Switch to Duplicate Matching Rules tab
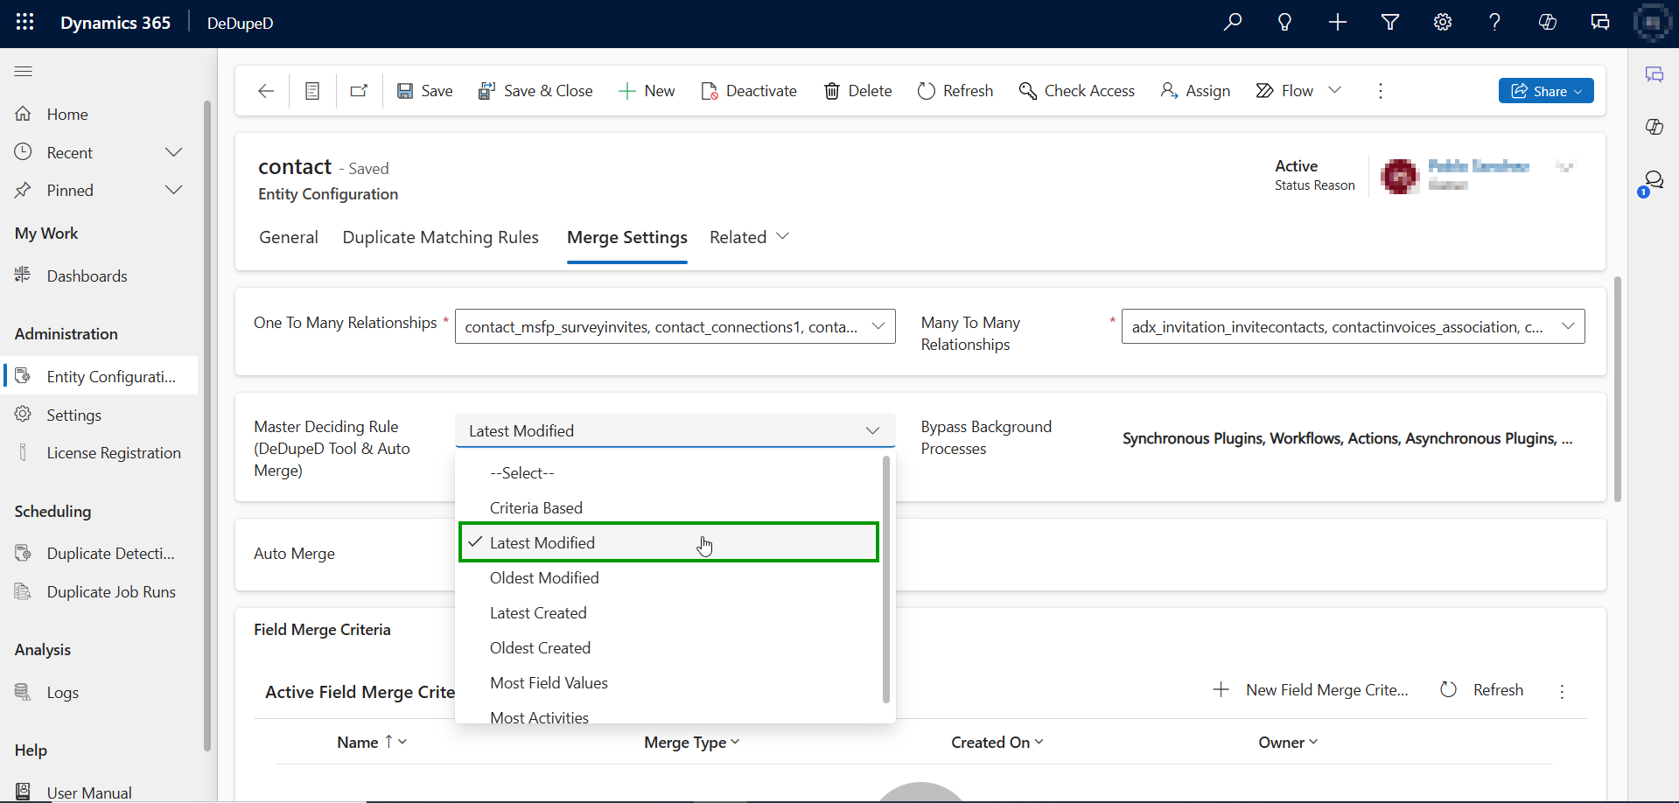 click(440, 237)
